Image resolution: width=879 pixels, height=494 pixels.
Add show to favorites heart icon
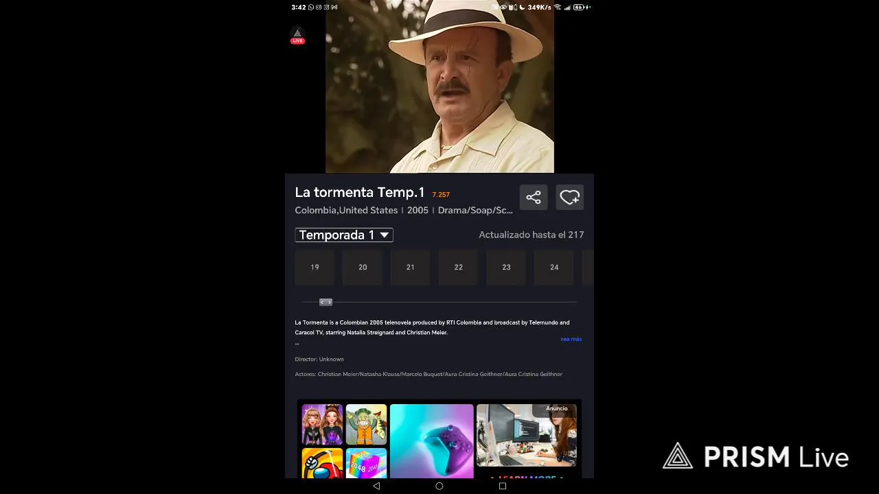569,198
